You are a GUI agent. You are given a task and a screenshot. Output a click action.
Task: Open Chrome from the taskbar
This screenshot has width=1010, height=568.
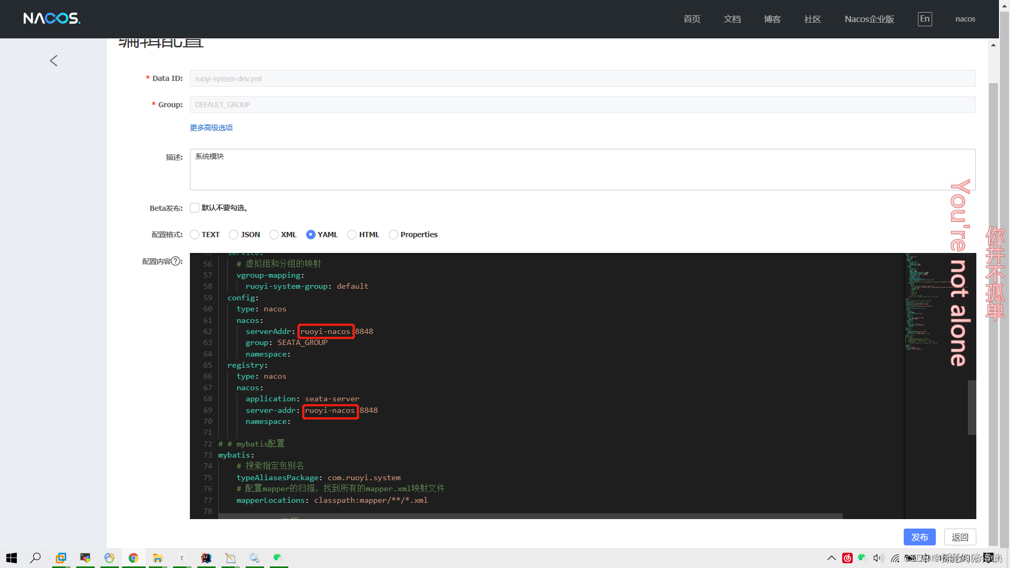click(134, 558)
